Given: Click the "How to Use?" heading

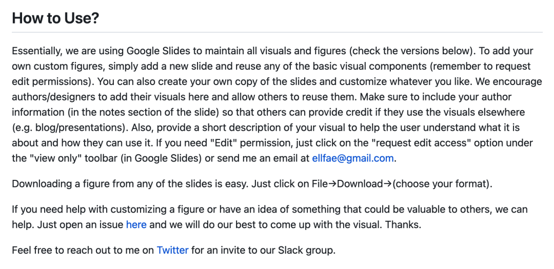Looking at the screenshot, I should tap(55, 17).
